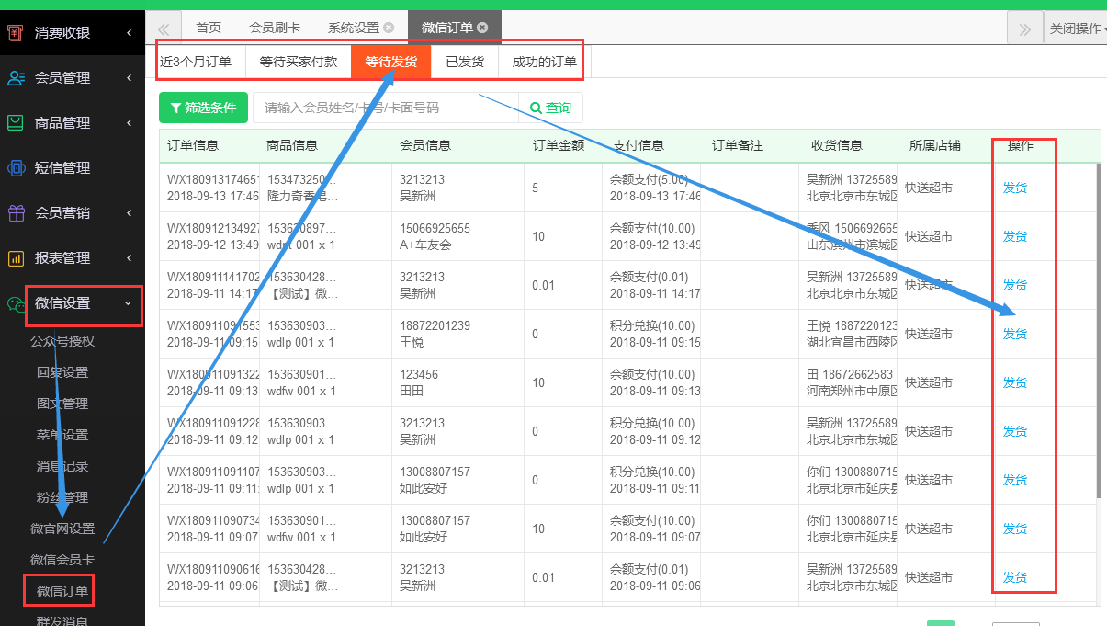
Task: Open 菜单设置 submenu item
Action: [62, 435]
